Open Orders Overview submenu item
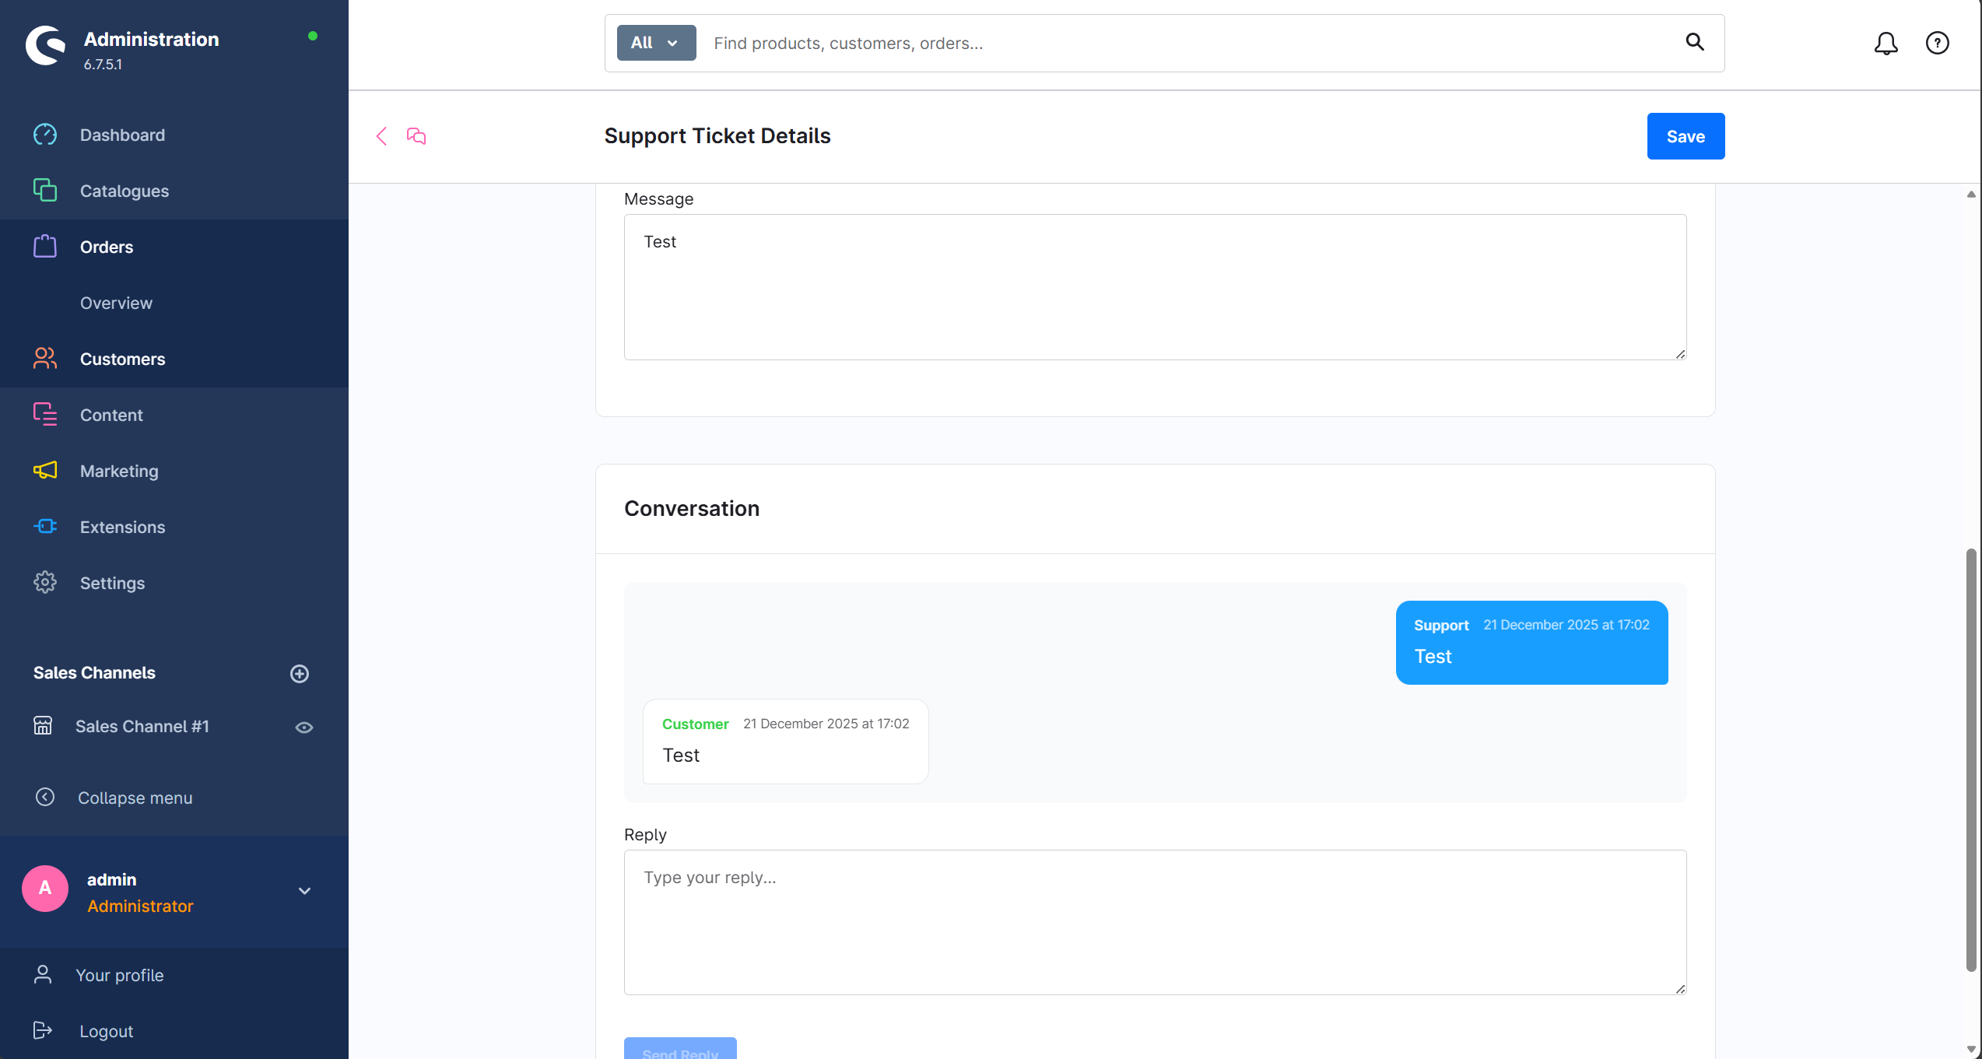This screenshot has height=1059, width=1982. click(x=116, y=303)
